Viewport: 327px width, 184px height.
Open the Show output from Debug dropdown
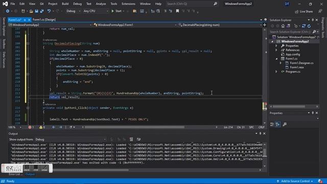(71, 140)
